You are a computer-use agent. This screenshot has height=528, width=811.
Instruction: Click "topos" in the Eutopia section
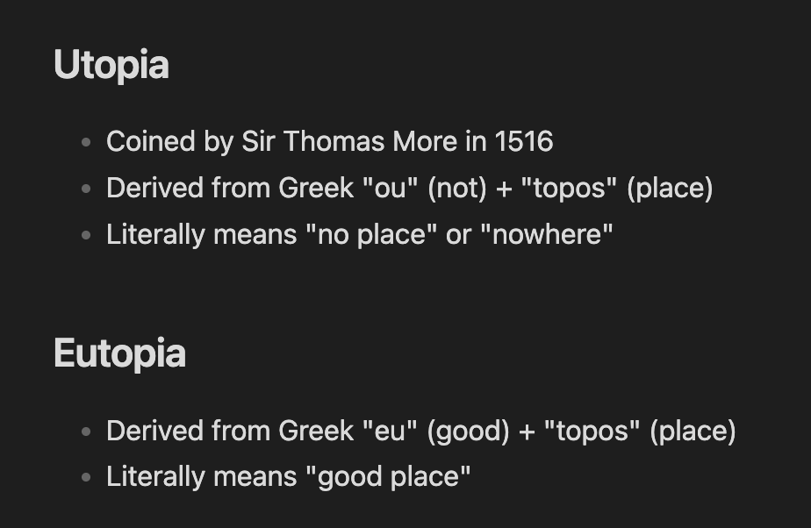[592, 431]
